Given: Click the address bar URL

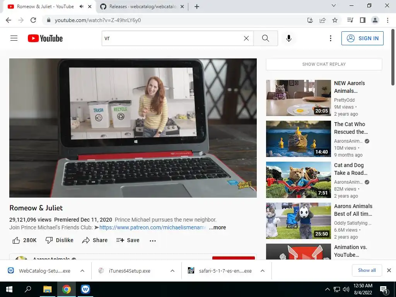Looking at the screenshot, I should pyautogui.click(x=98, y=20).
